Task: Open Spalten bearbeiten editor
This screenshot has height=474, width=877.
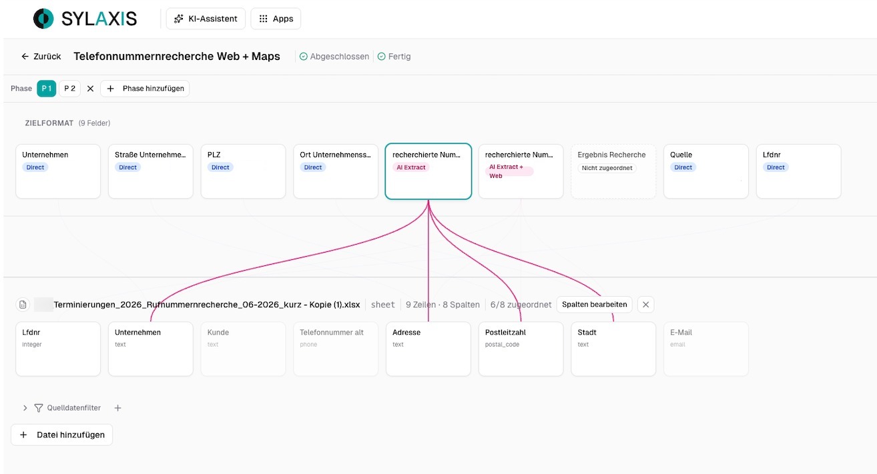Action: [x=595, y=305]
